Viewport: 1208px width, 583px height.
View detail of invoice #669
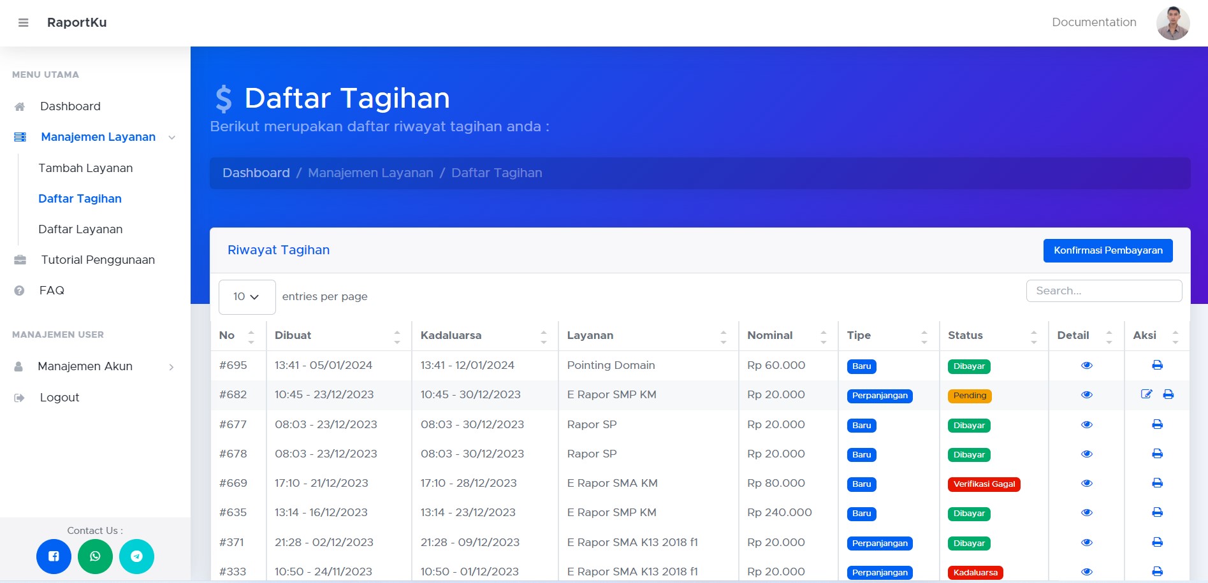(1087, 484)
